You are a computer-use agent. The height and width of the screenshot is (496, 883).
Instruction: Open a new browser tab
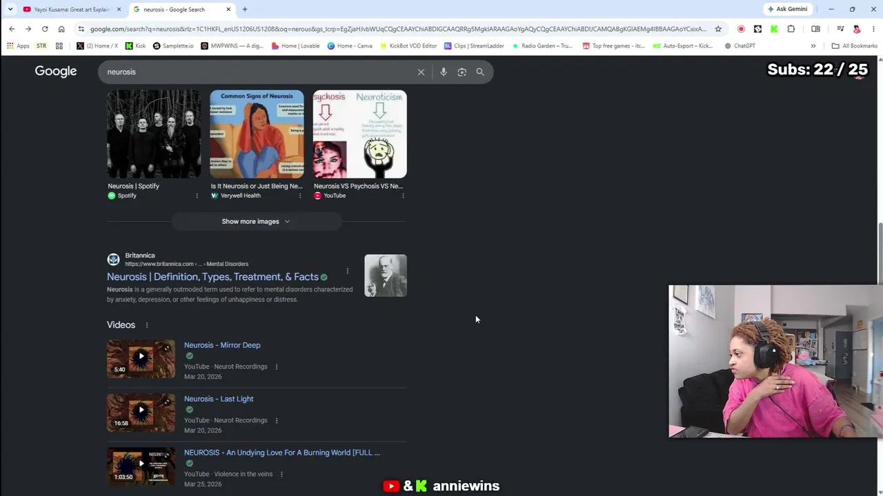coord(244,10)
